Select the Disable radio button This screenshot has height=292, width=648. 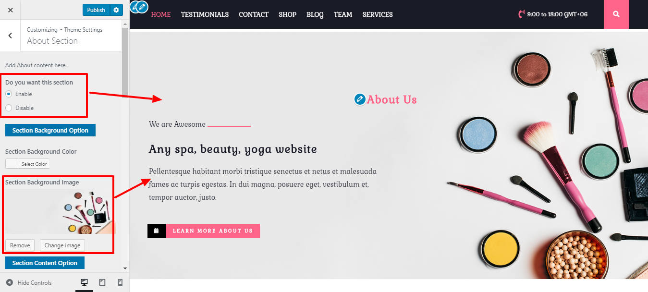pos(9,108)
